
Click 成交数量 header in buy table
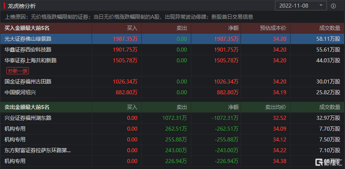pyautogui.click(x=330, y=28)
